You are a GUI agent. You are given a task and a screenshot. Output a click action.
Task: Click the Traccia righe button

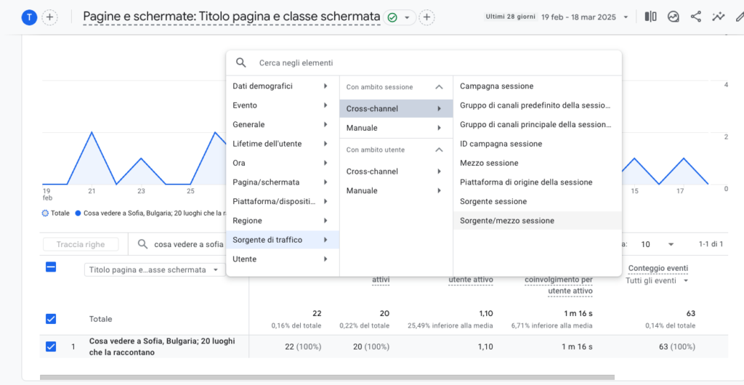coord(81,245)
